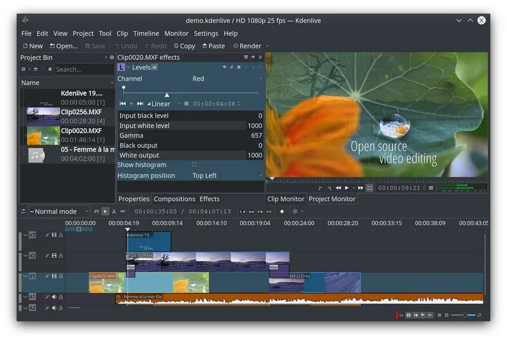Open keyframe interpolation Linear dropdown
This screenshot has height=341, width=507.
(164, 104)
